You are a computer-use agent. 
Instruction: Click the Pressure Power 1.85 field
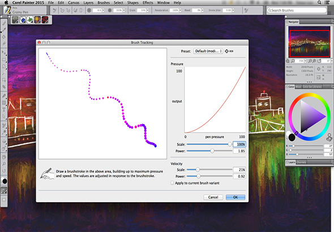tap(239, 151)
